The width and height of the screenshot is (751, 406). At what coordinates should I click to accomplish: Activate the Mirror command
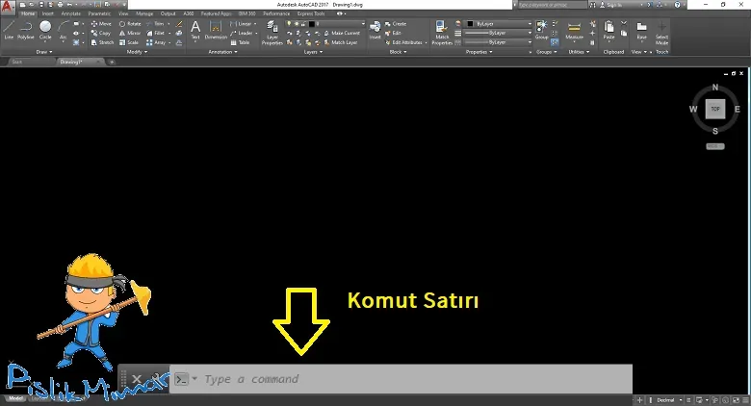tap(130, 33)
